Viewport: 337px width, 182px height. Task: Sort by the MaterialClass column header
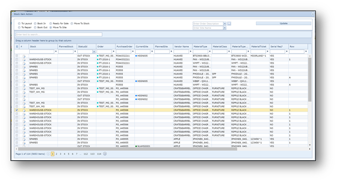pos(221,47)
